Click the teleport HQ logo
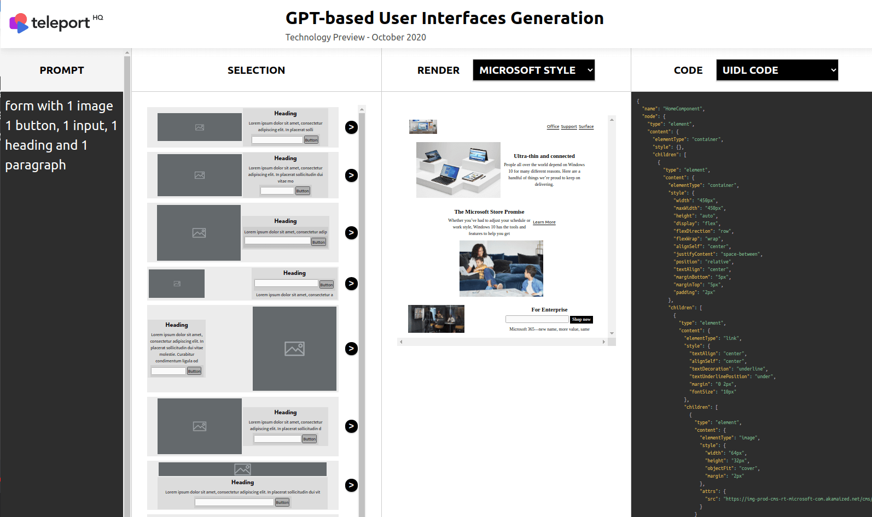Screen dimensions: 872x517 pyautogui.click(x=56, y=23)
